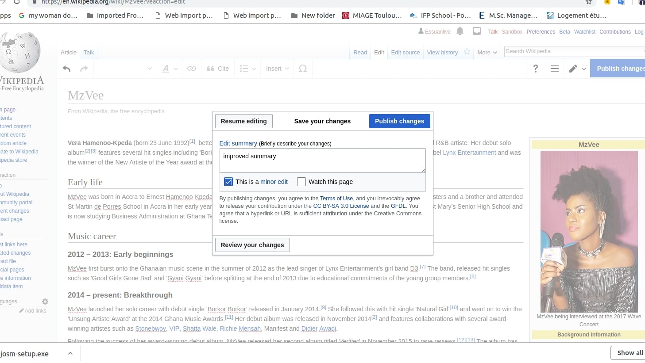Redo the edit in toolbar
This screenshot has height=363, width=645.
pos(84,69)
